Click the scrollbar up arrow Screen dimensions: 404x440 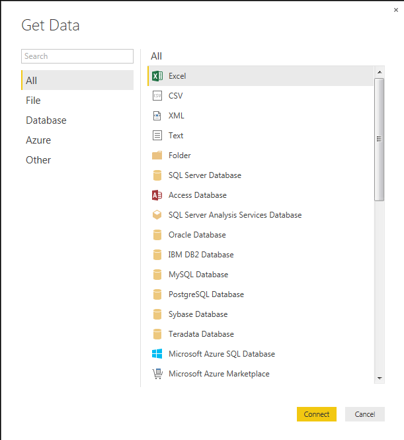[380, 72]
